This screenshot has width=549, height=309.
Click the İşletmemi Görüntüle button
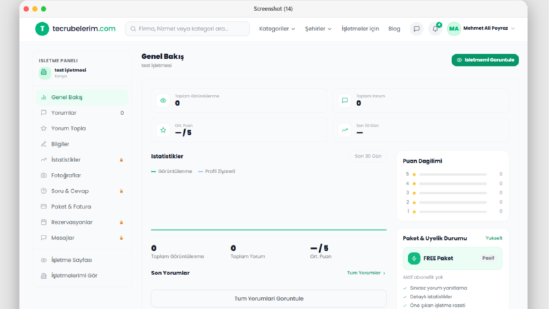pos(485,60)
